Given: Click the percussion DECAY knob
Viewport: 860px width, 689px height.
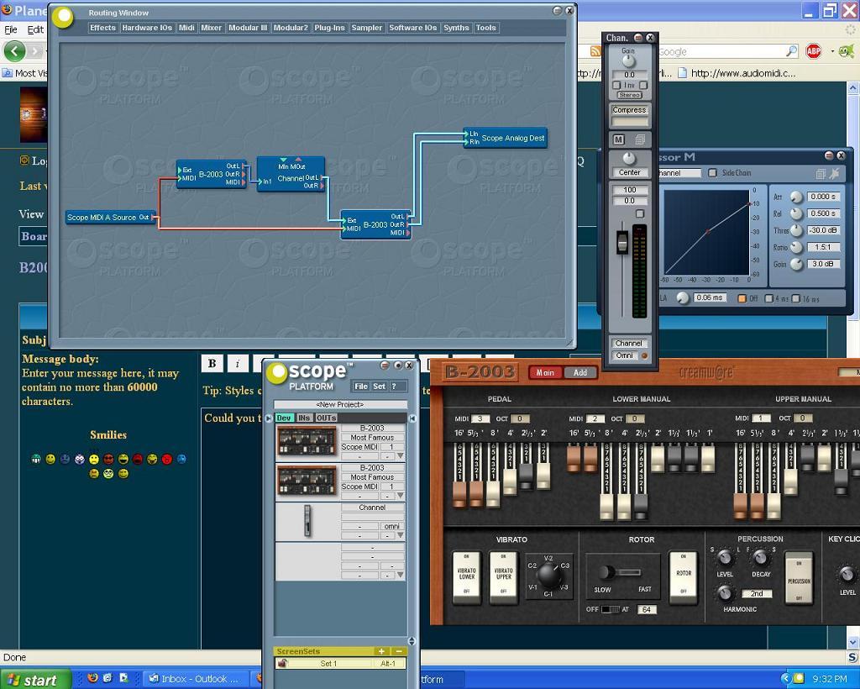Looking at the screenshot, I should tap(760, 558).
